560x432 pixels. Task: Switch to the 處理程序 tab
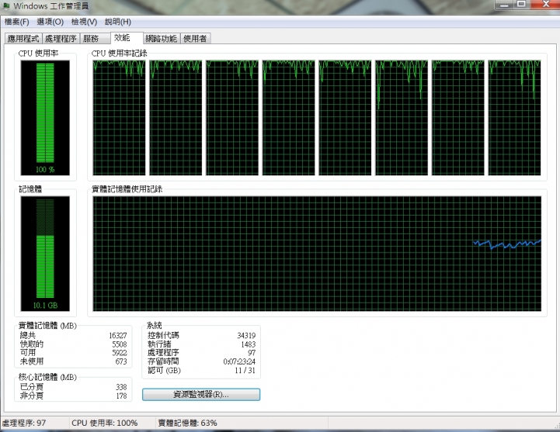pos(61,39)
